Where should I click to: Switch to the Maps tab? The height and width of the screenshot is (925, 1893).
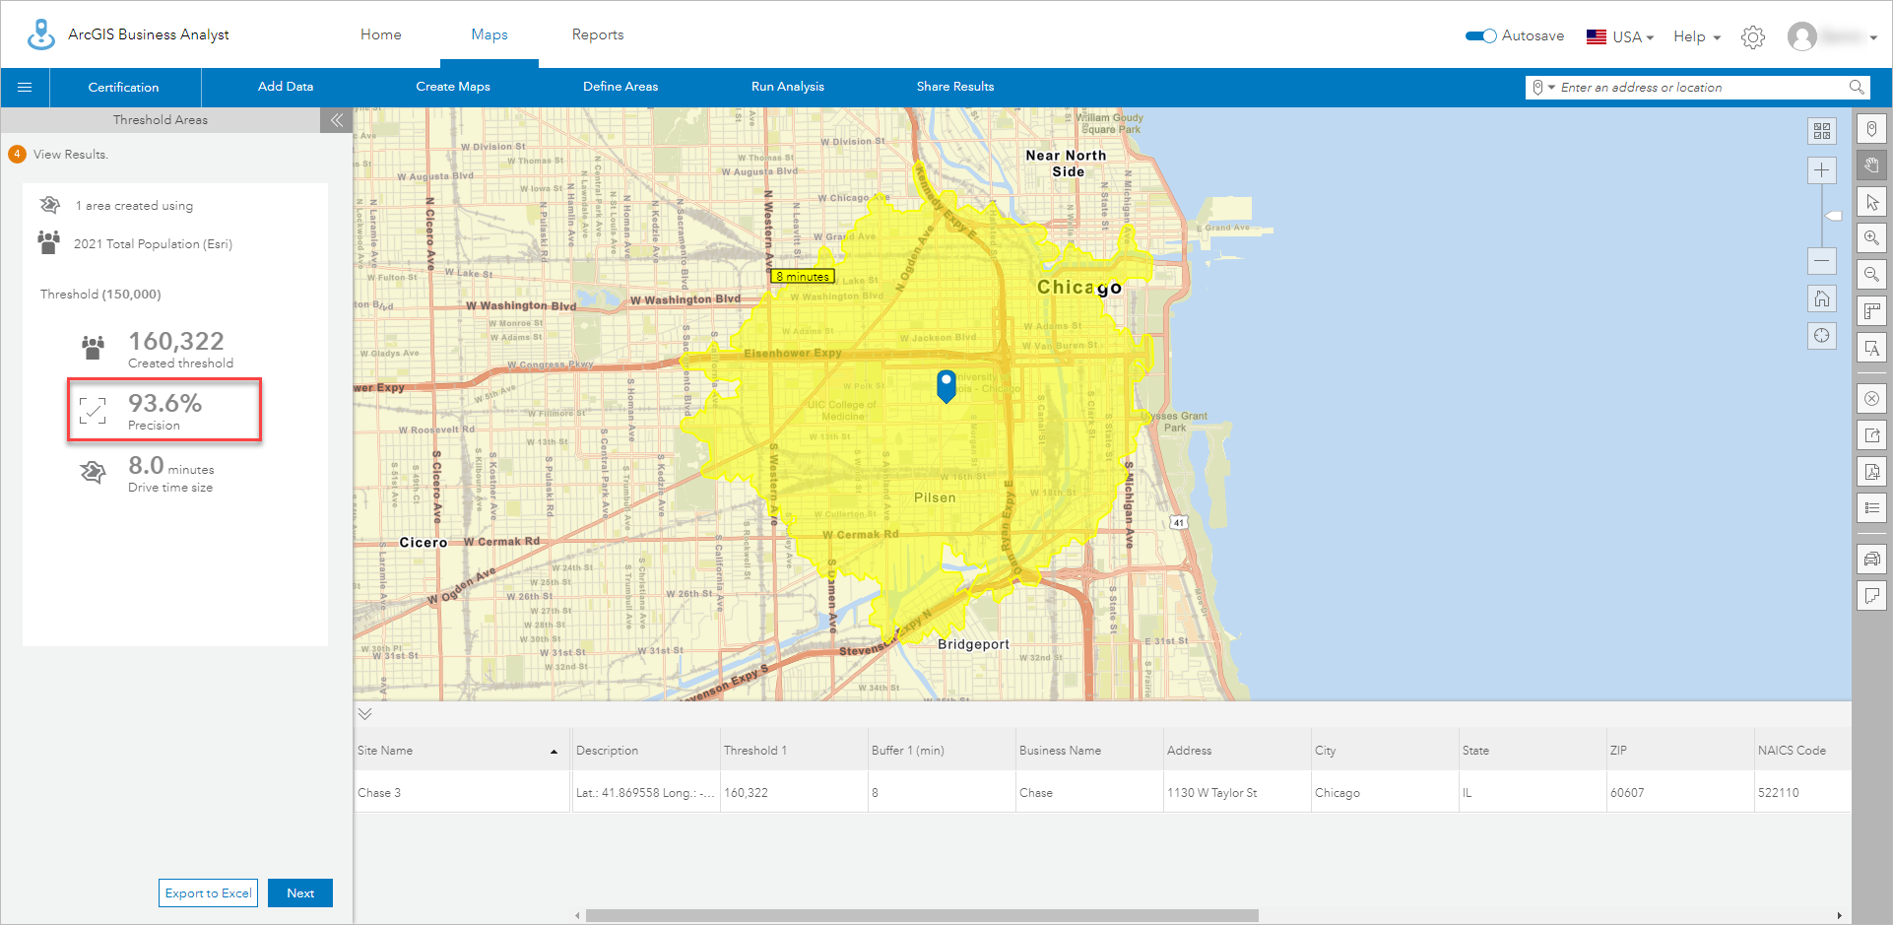(490, 34)
